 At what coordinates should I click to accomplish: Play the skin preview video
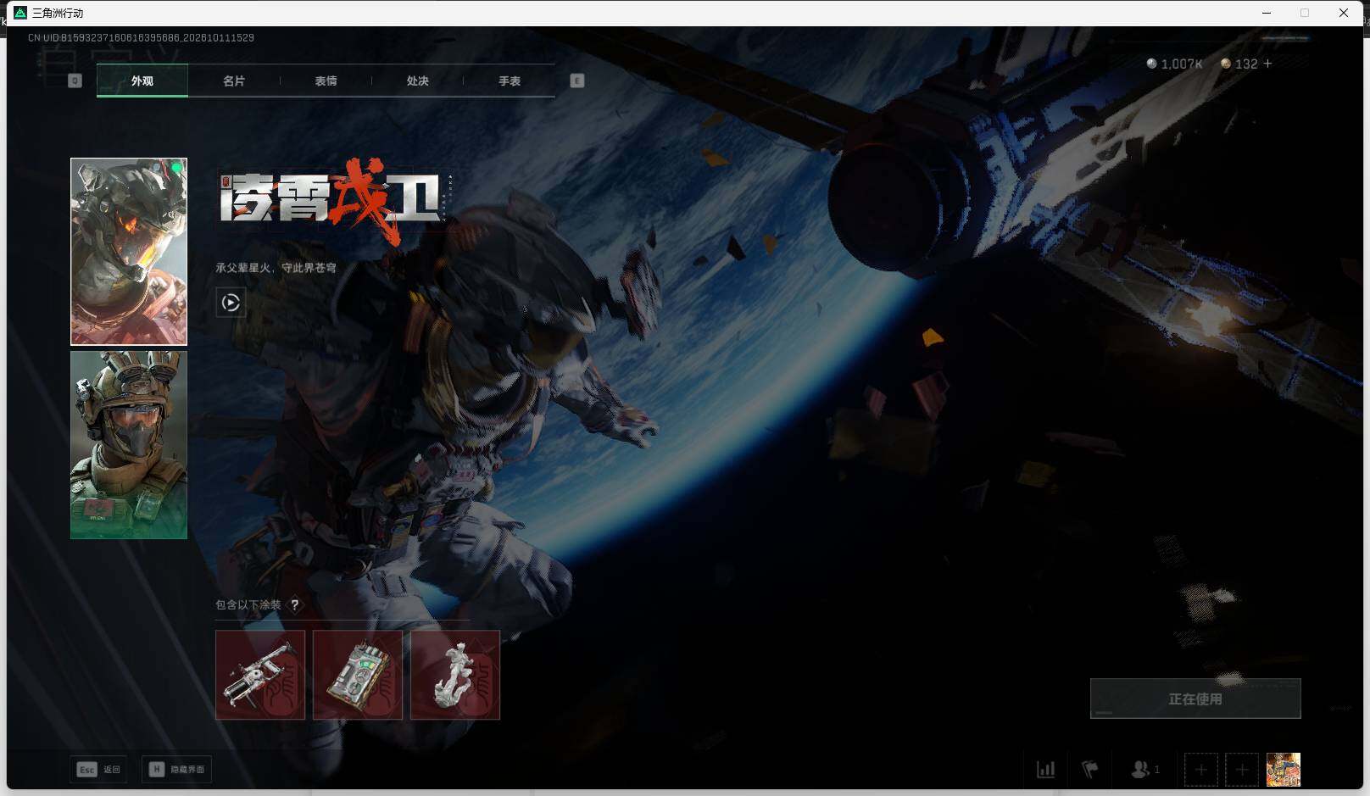[231, 303]
